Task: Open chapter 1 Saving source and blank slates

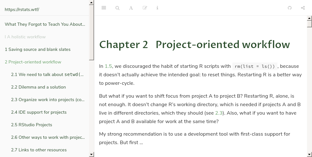Action: click(38, 49)
